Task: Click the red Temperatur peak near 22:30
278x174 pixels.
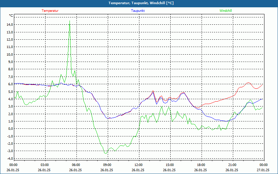Action: (248, 83)
